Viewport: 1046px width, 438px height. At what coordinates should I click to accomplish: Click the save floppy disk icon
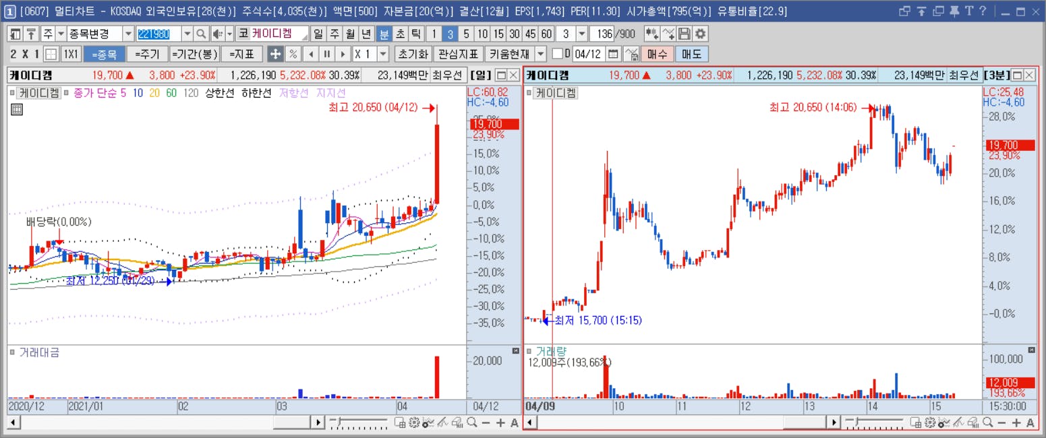coord(685,34)
